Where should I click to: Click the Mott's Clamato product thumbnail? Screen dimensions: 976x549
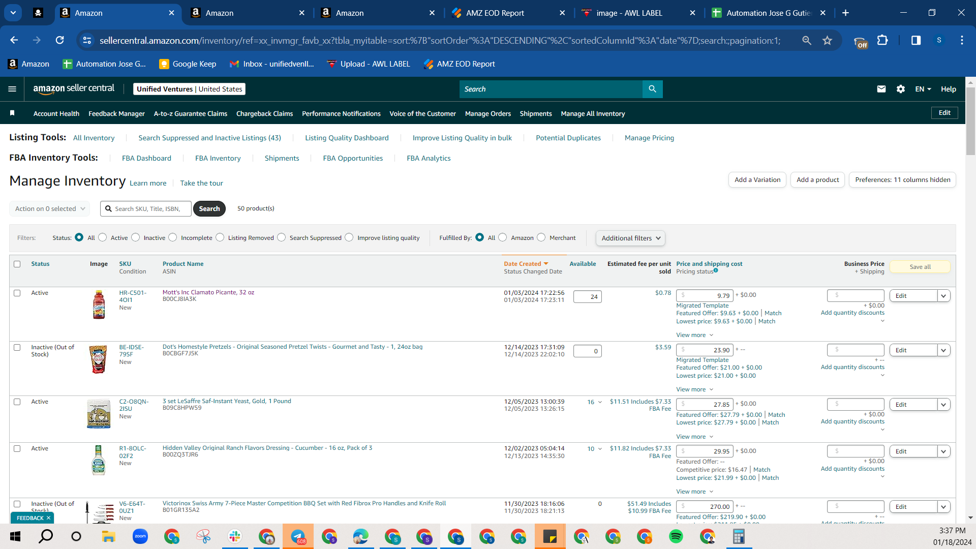coord(99,304)
